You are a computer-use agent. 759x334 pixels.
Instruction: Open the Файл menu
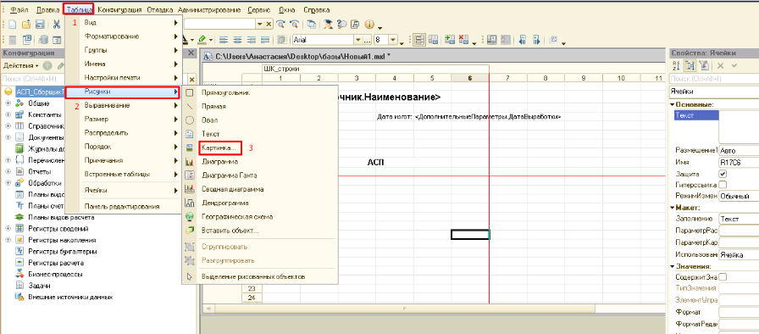pos(19,9)
